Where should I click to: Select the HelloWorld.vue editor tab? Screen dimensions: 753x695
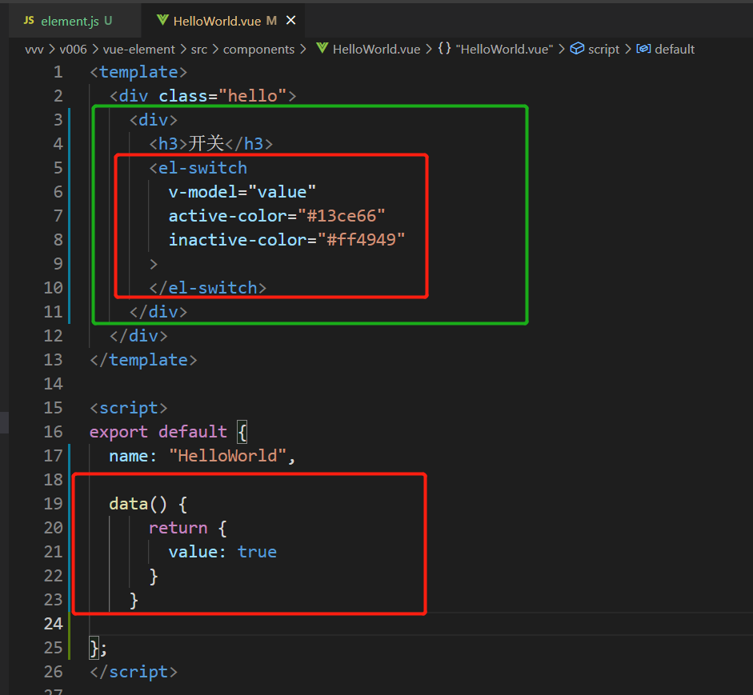(x=223, y=21)
